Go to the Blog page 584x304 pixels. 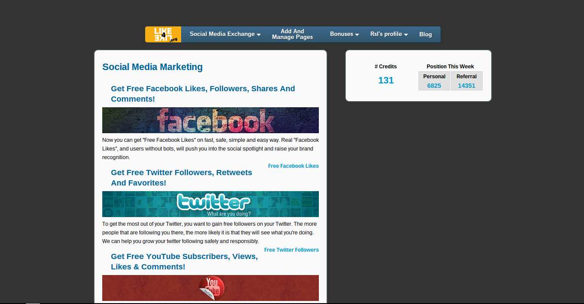pyautogui.click(x=425, y=35)
